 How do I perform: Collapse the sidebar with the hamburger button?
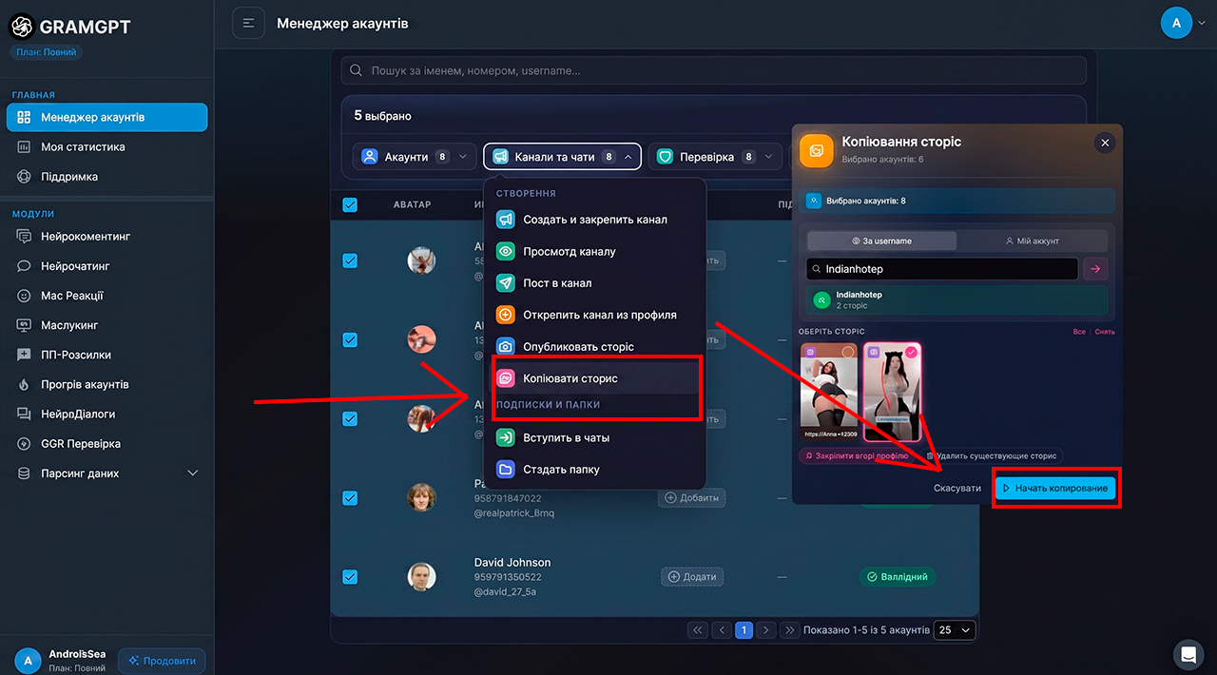pyautogui.click(x=248, y=23)
